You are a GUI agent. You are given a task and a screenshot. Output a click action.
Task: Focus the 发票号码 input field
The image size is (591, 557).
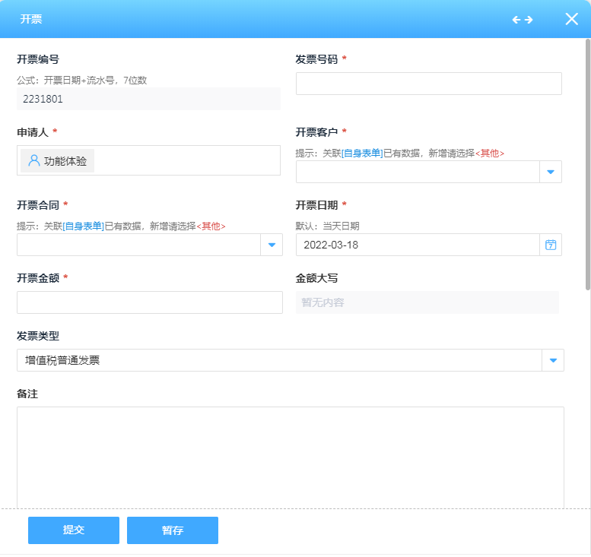428,84
